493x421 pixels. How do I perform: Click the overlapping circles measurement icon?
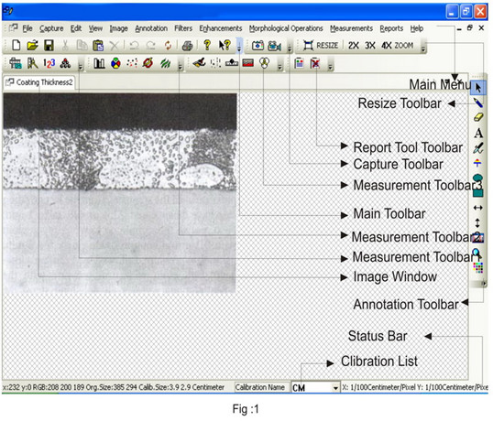[x=265, y=63]
